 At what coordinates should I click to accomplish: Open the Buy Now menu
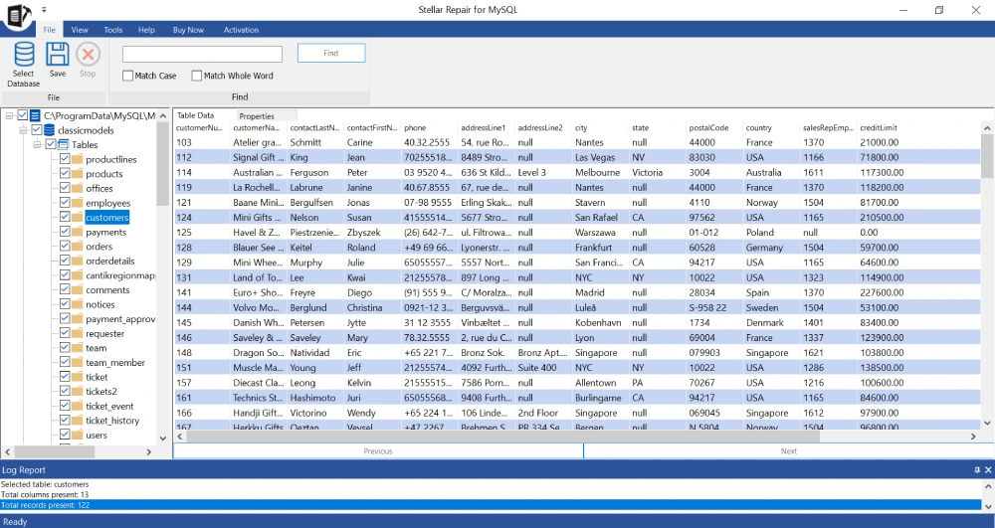(188, 30)
